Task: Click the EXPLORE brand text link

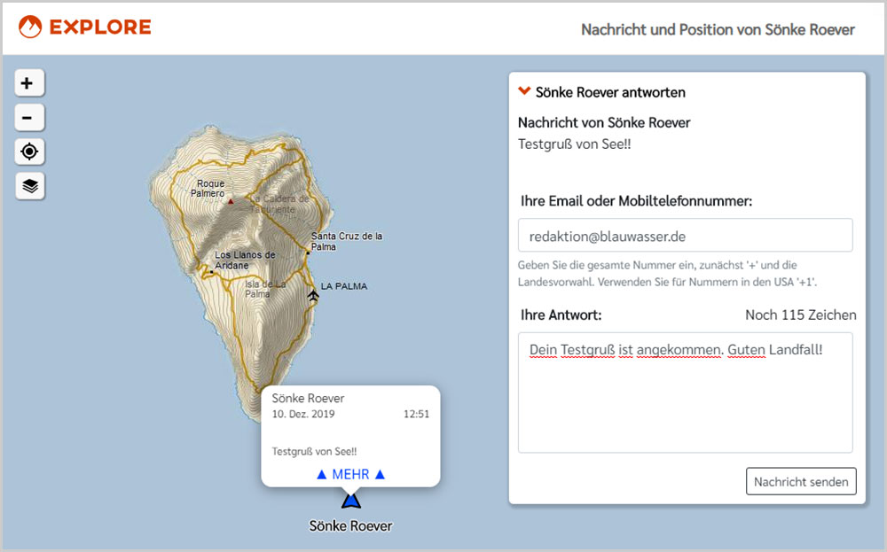Action: 100,27
